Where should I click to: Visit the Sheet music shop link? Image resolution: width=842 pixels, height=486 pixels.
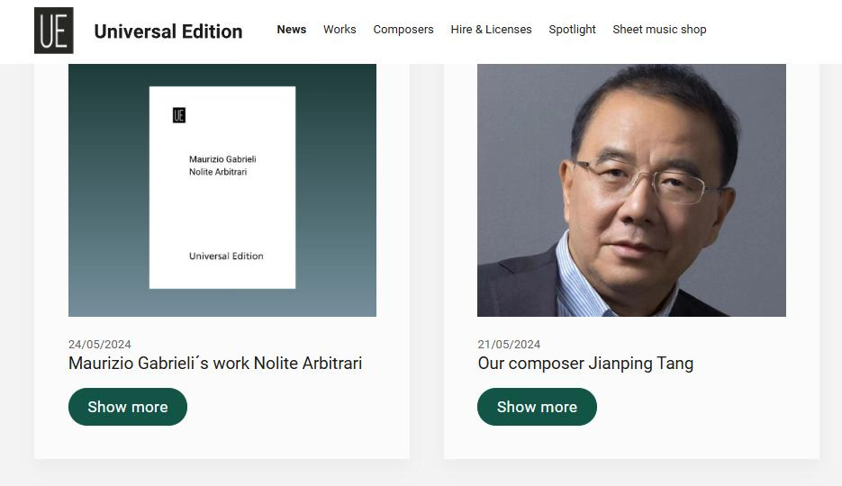(659, 30)
